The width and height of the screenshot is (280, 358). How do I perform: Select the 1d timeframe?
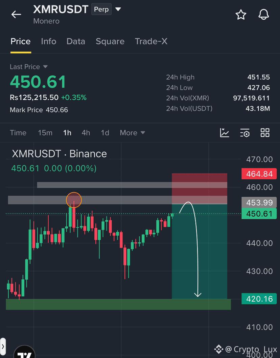(x=105, y=133)
